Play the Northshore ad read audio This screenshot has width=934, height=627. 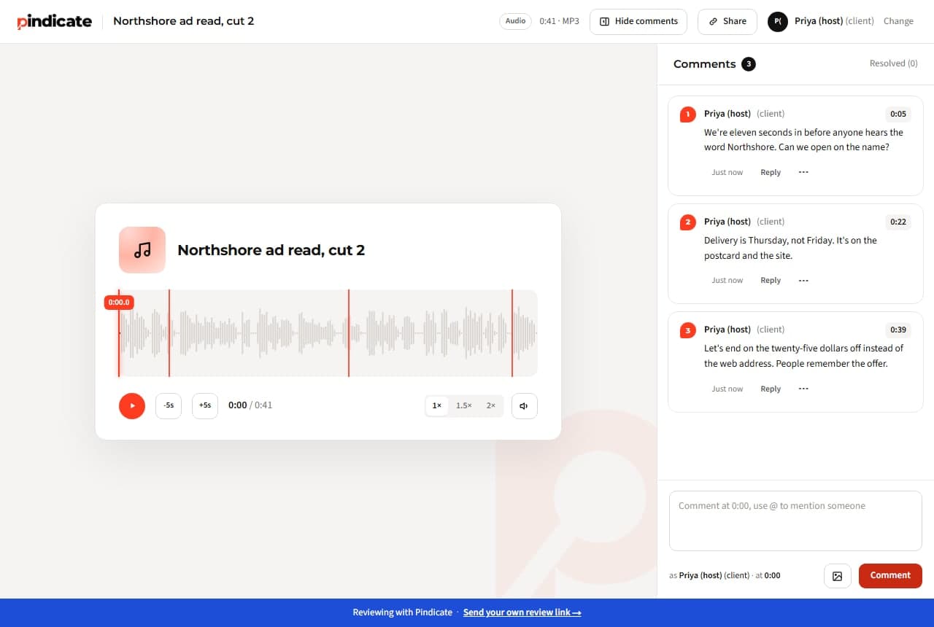(132, 405)
